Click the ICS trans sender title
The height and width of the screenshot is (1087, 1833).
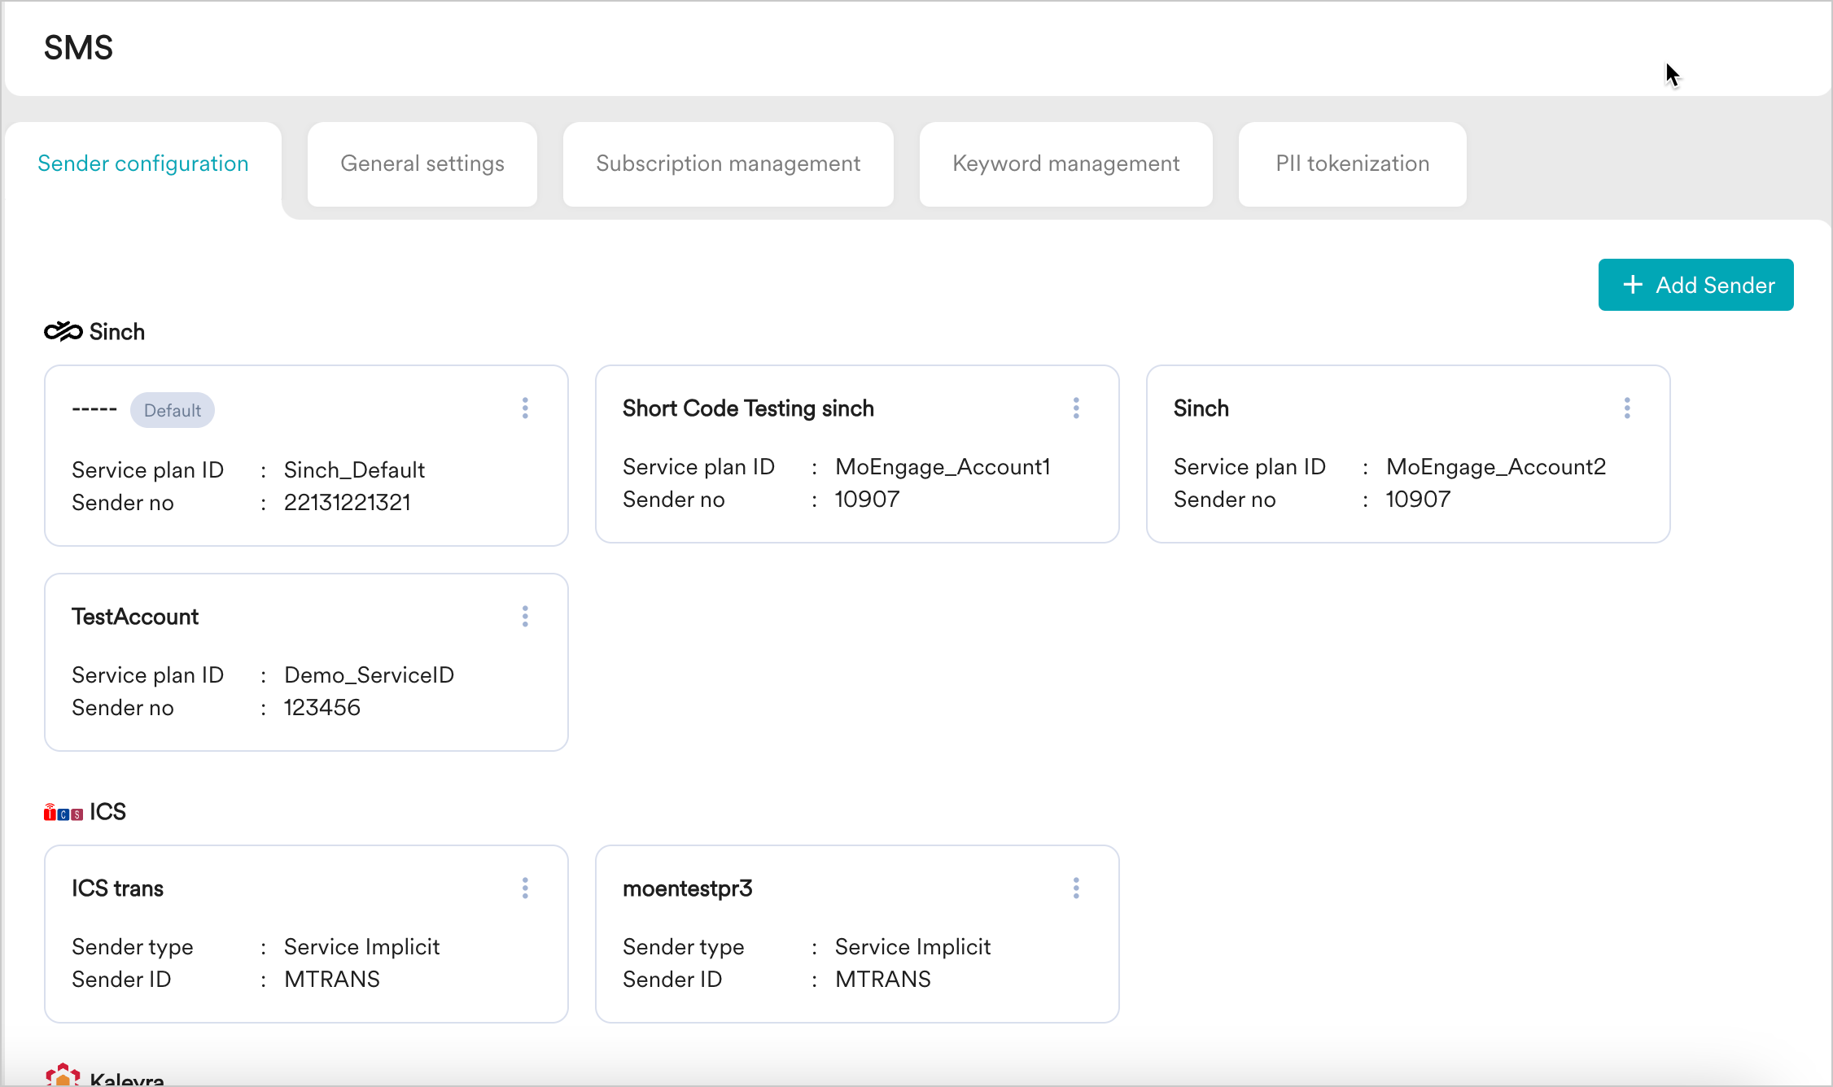pos(117,888)
